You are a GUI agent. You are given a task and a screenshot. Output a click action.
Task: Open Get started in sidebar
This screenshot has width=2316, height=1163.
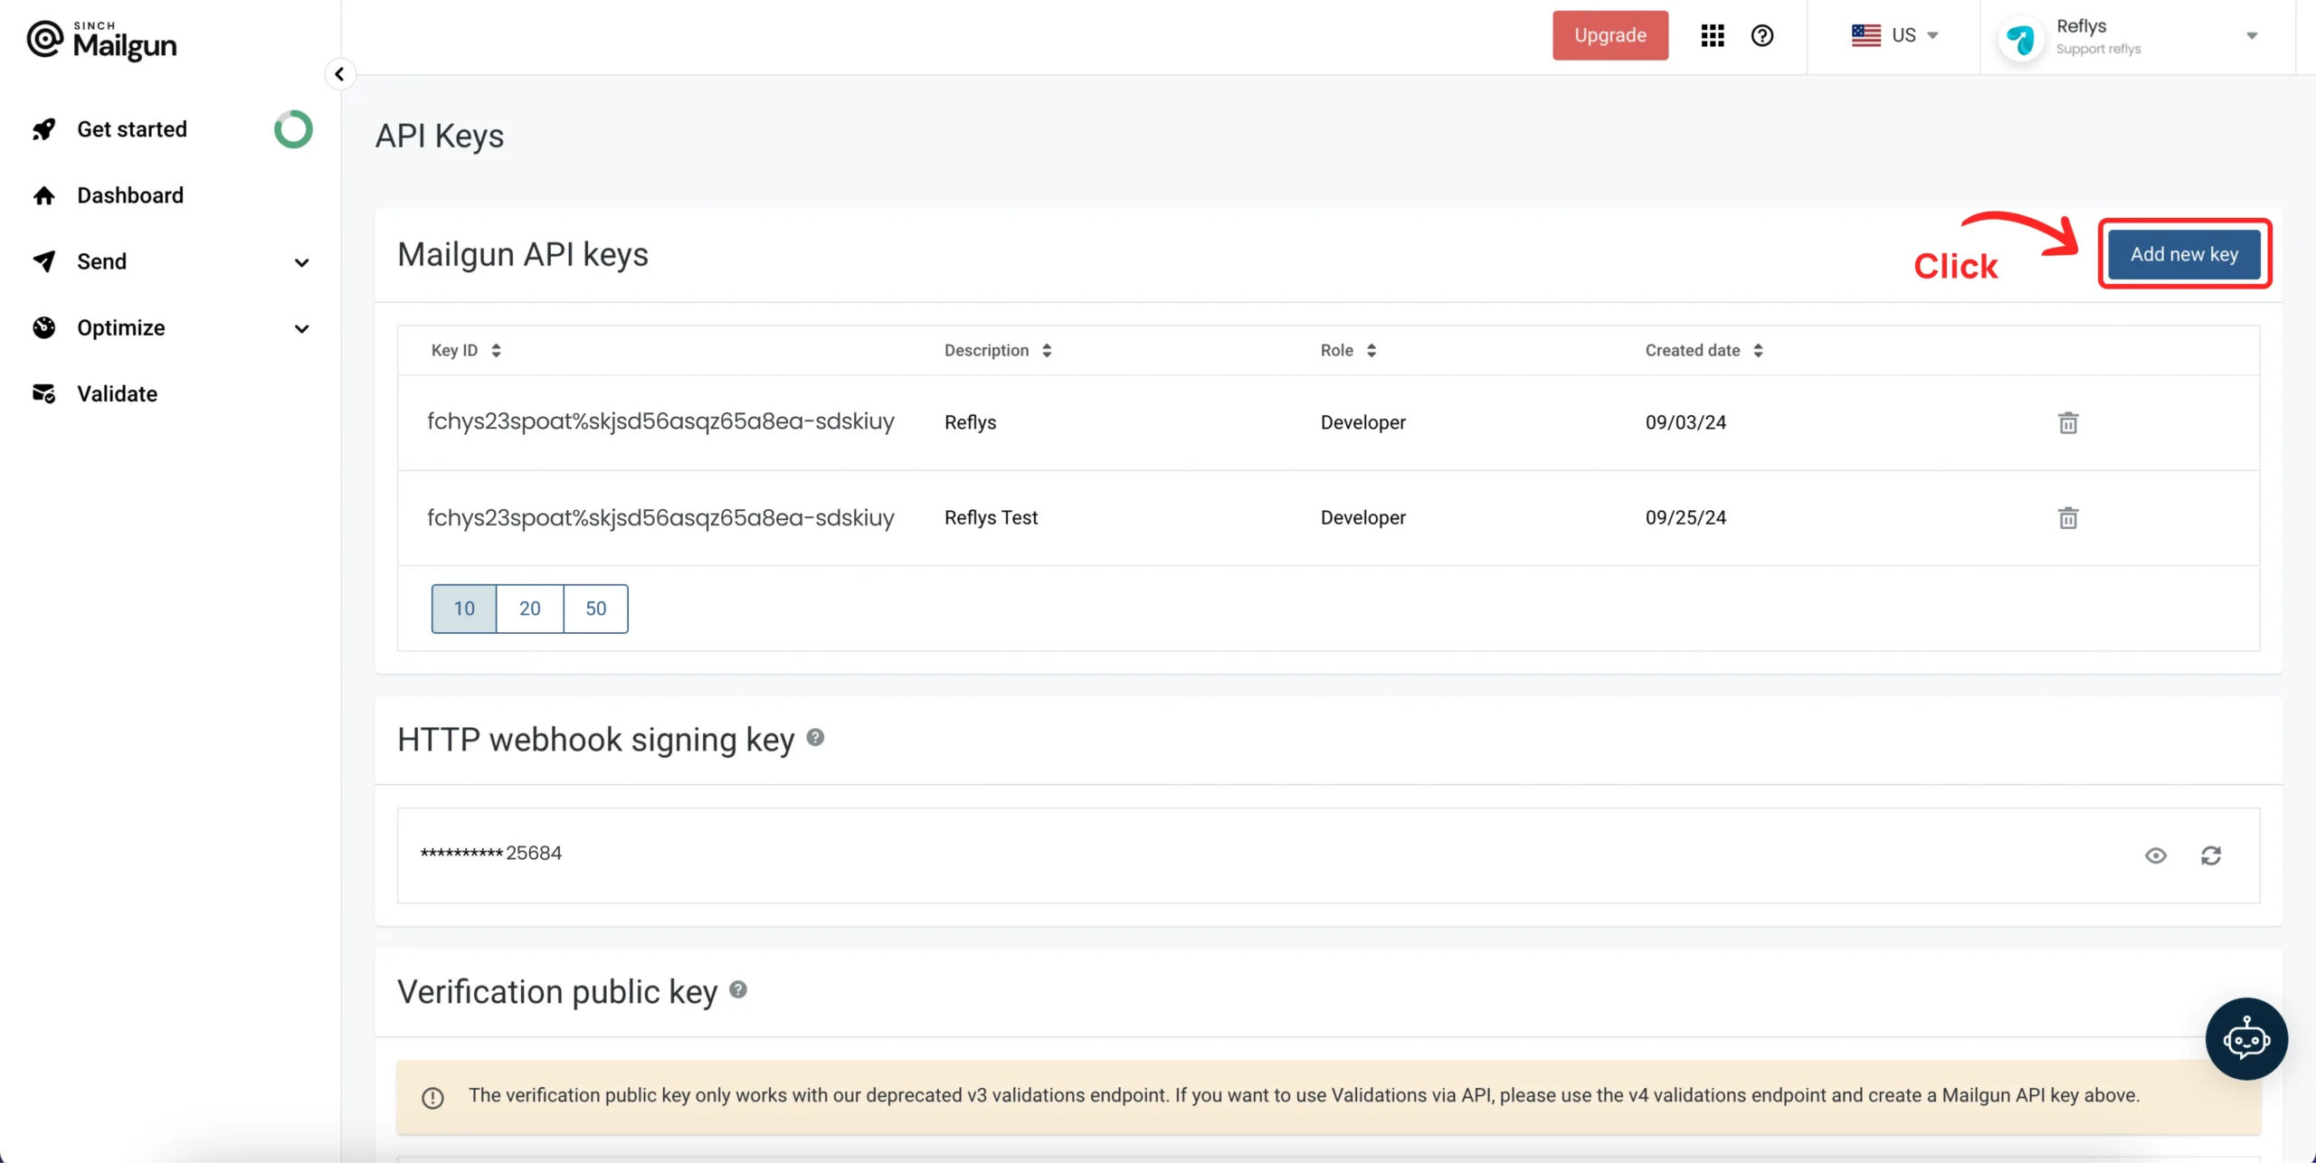[x=132, y=129]
